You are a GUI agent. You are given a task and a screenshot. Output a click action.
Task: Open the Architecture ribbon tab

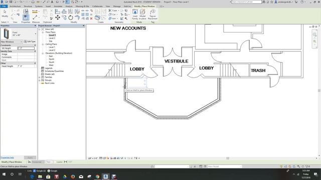(x=15, y=6)
